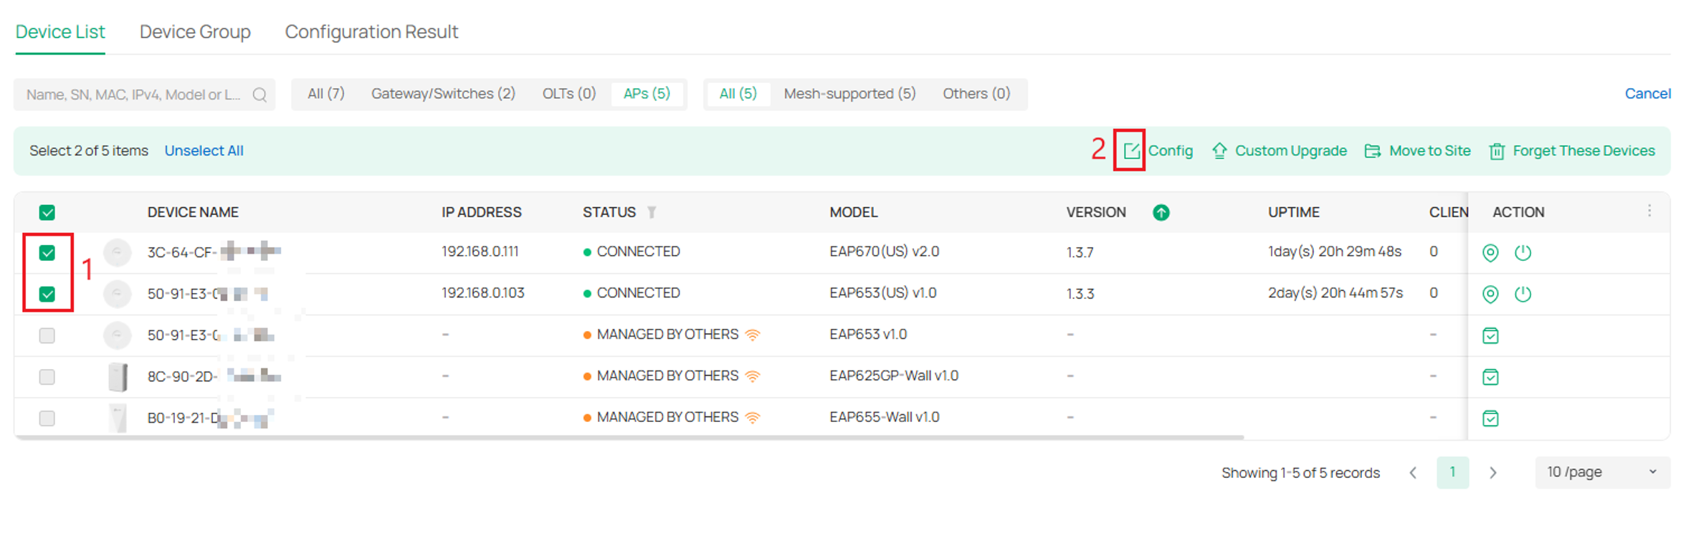
Task: Click device name 50-91-E3 with IP 192.168.0.103
Action: [x=207, y=293]
